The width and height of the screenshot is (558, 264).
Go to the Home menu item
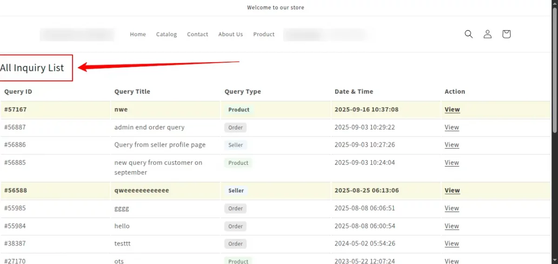coord(138,34)
